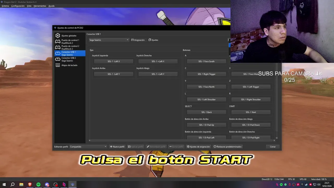Click Spotify icon in system tray
This screenshot has width=334, height=188.
click(x=281, y=185)
